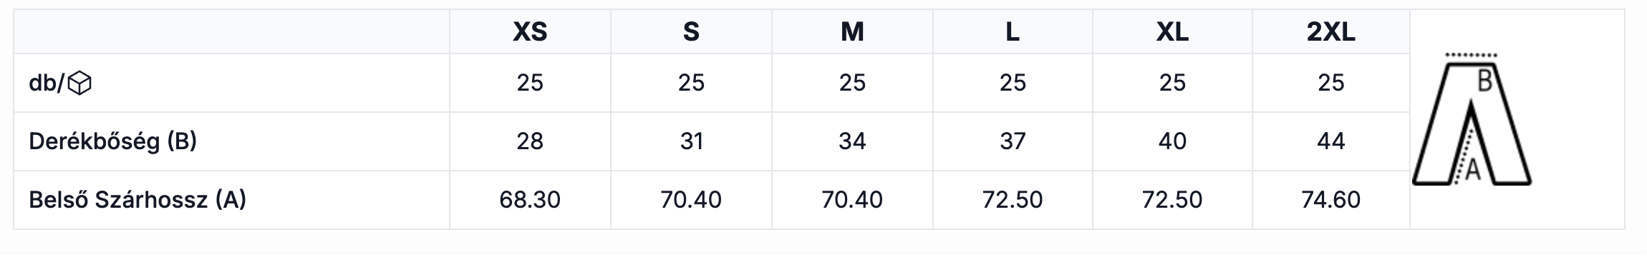Click the inseam value 74.60
Screen dimensions: 1647x277
(1331, 200)
